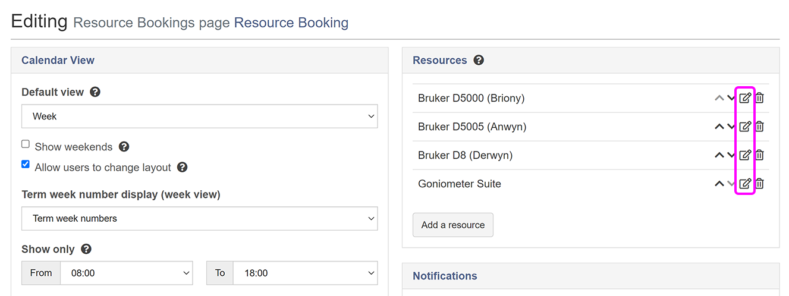Delete the Bruker D5005 (Anwyn) resource

tap(759, 127)
